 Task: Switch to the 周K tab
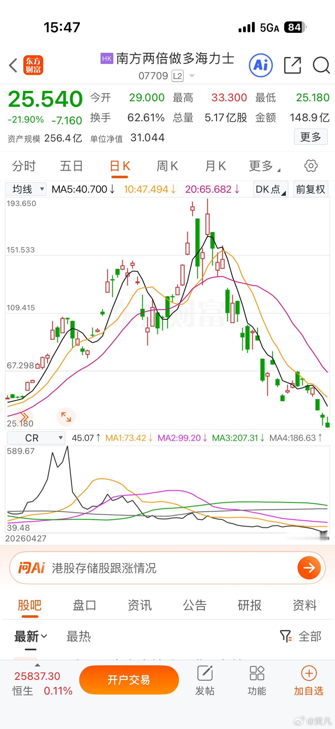tap(167, 166)
